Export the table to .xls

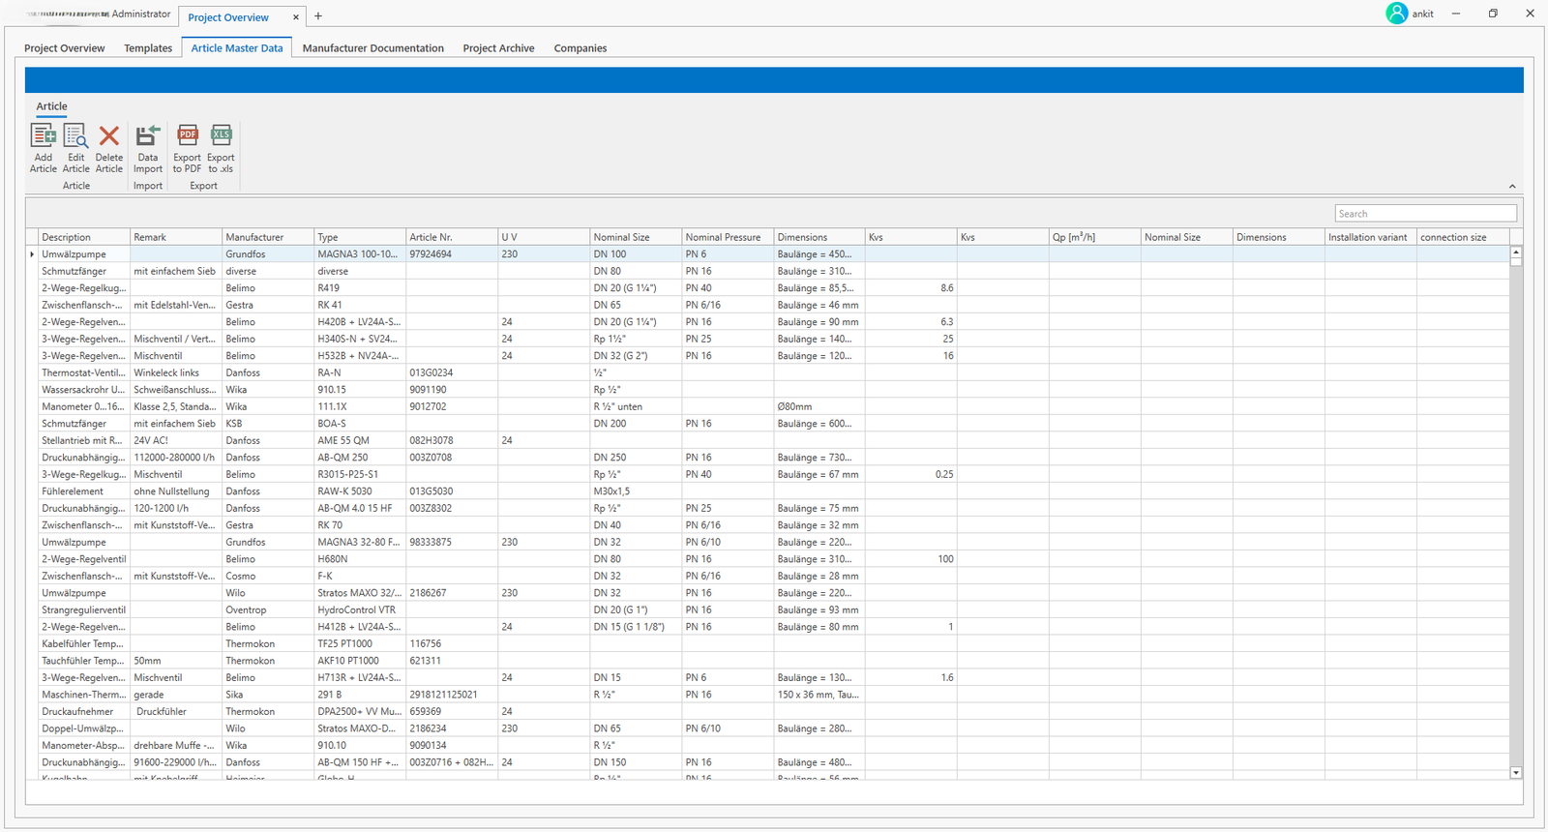click(221, 137)
